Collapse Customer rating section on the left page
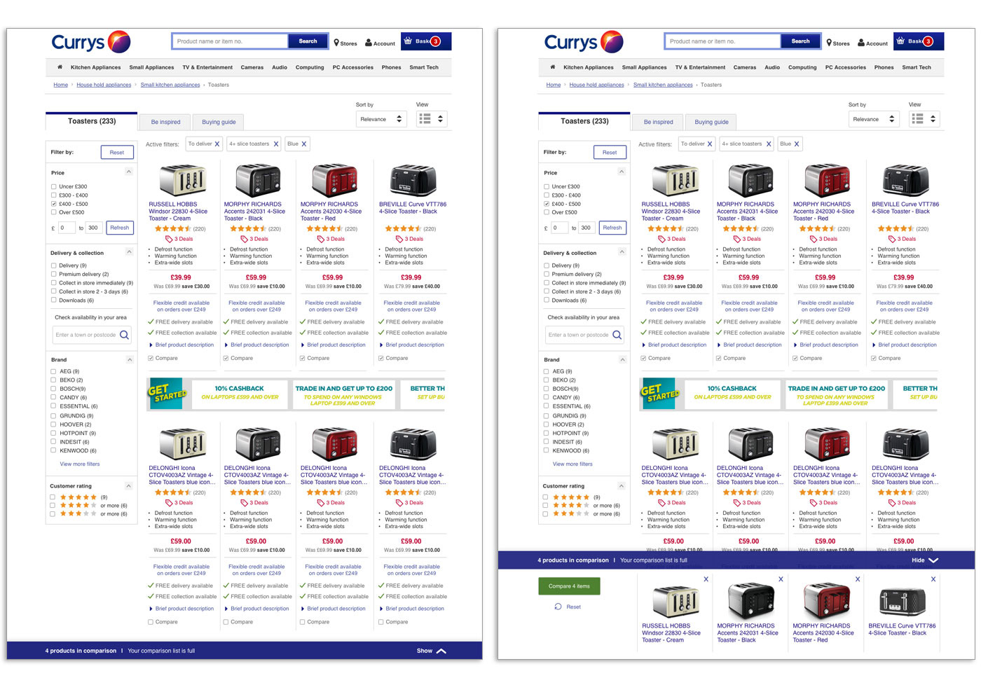Screen dimensions: 981x678 [x=129, y=485]
